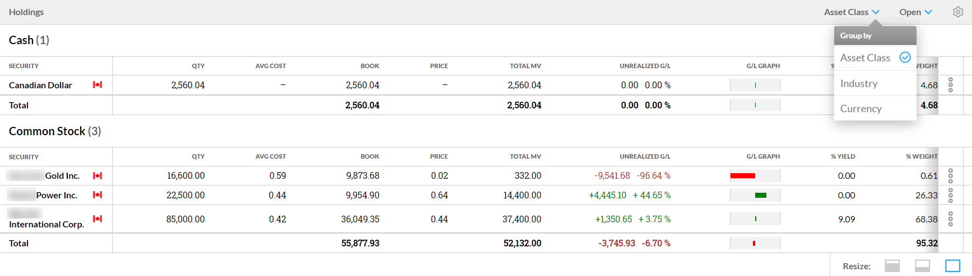Select the top-half resize layout icon
The width and height of the screenshot is (972, 276).
coord(892,266)
